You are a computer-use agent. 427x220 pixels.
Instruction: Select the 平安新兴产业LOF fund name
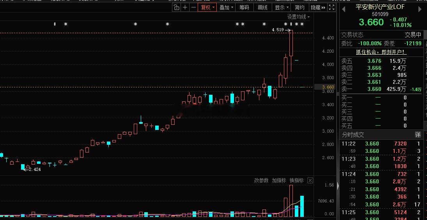tap(380, 7)
